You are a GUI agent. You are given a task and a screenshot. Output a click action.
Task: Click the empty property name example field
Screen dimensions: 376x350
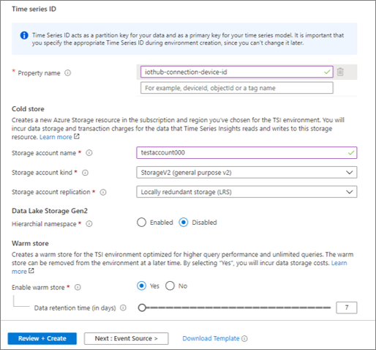coord(237,88)
